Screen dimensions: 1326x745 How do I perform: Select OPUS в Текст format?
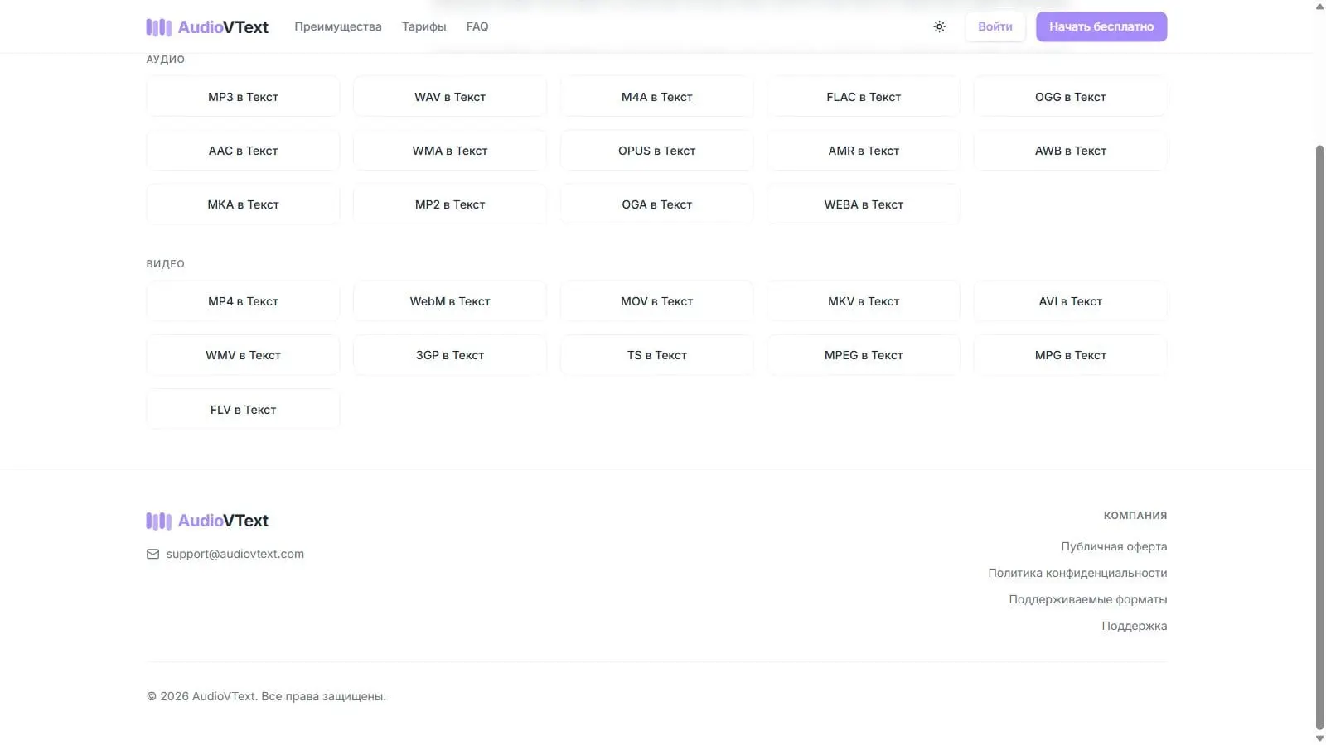pyautogui.click(x=656, y=151)
